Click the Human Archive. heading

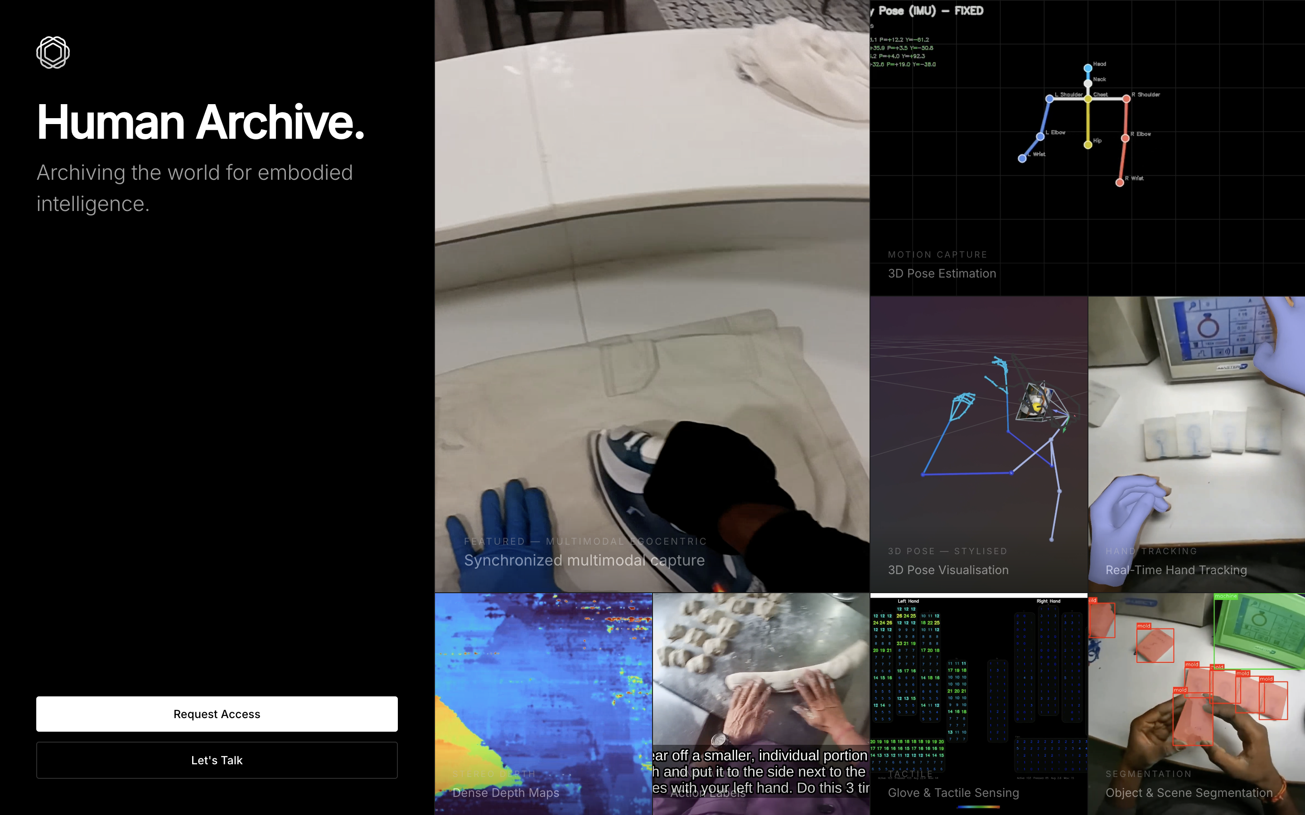click(201, 122)
